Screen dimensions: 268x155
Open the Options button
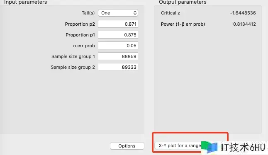tap(127, 146)
